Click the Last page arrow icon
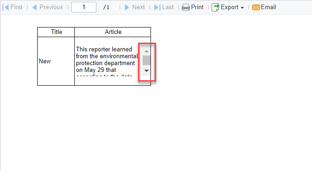This screenshot has height=171, width=312. (157, 7)
